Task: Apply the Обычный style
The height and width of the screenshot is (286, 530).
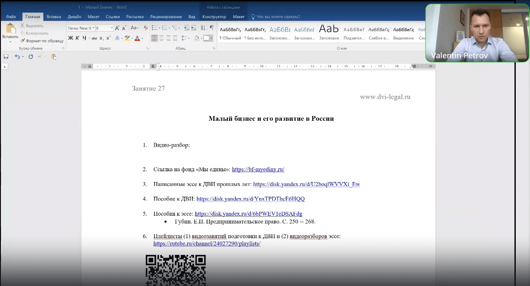Action: click(230, 33)
